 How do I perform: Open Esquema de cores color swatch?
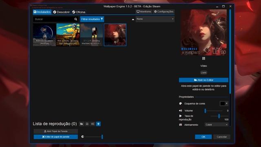point(224,103)
